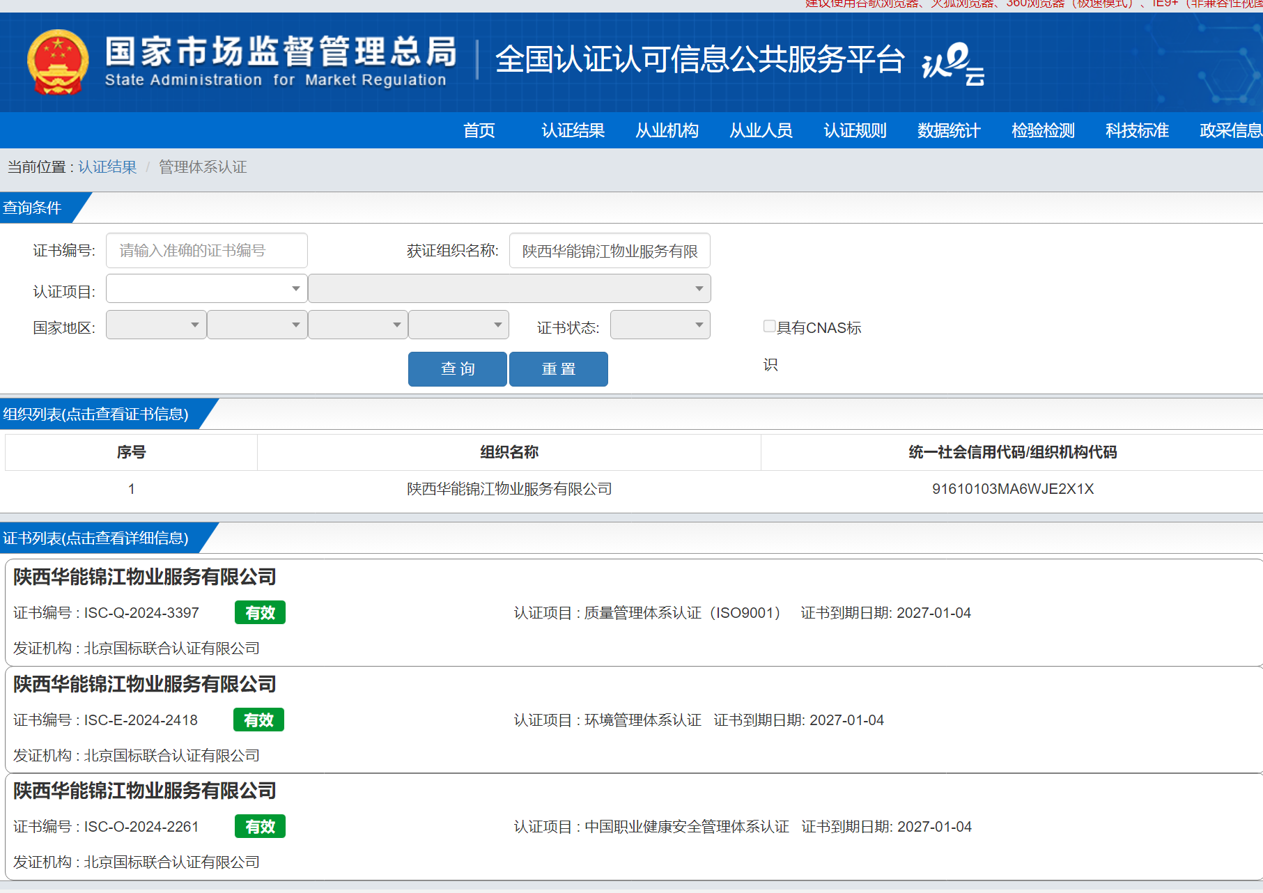This screenshot has height=893, width=1263.
Task: Click 管理体系认证 breadcrumb text
Action: point(203,167)
